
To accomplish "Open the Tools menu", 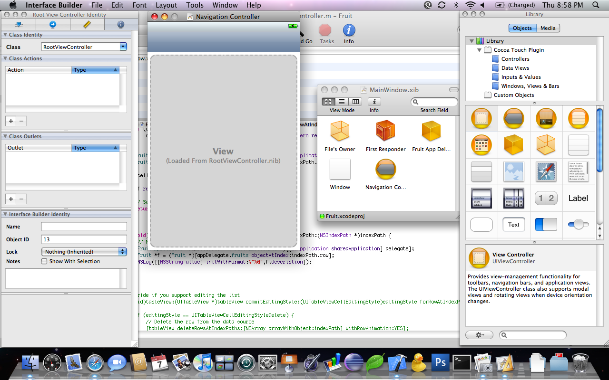I will [195, 5].
